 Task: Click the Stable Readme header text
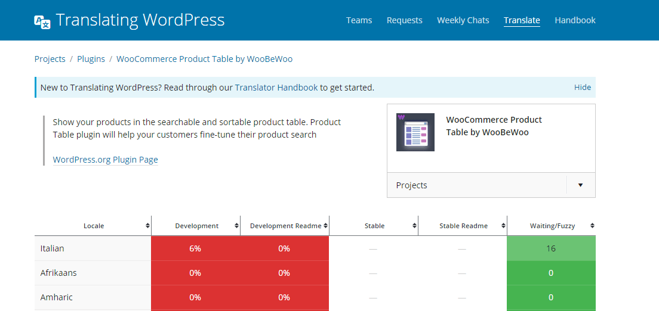pyautogui.click(x=464, y=226)
